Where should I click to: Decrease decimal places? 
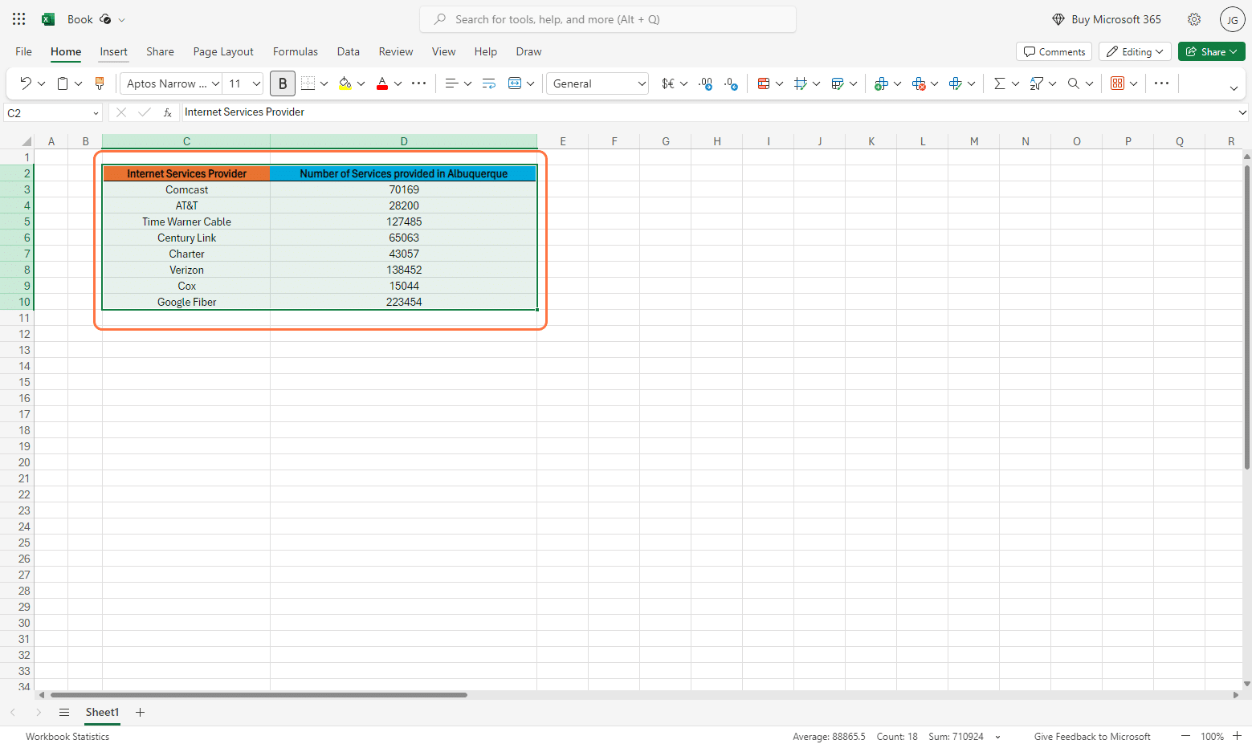coord(731,83)
